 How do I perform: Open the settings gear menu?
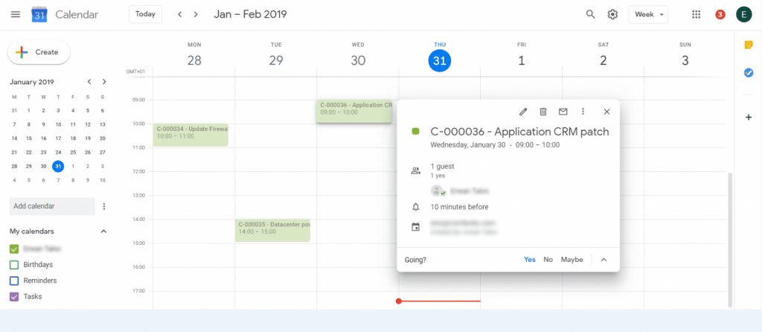click(613, 14)
